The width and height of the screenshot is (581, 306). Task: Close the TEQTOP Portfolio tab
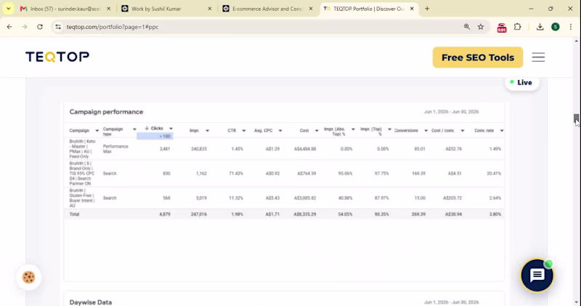412,9
